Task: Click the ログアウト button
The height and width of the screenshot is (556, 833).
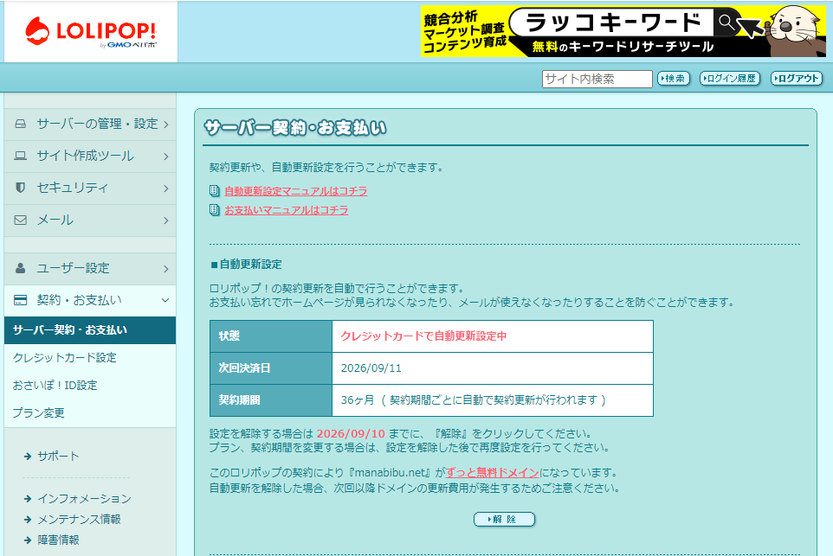Action: click(796, 79)
